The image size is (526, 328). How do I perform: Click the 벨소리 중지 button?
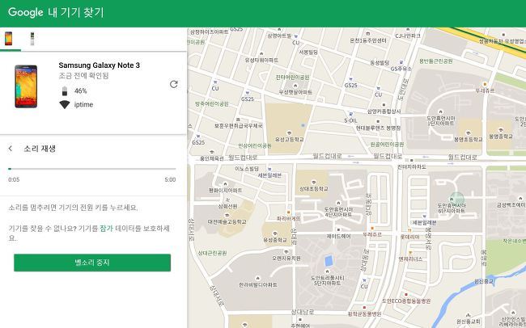pyautogui.click(x=92, y=263)
